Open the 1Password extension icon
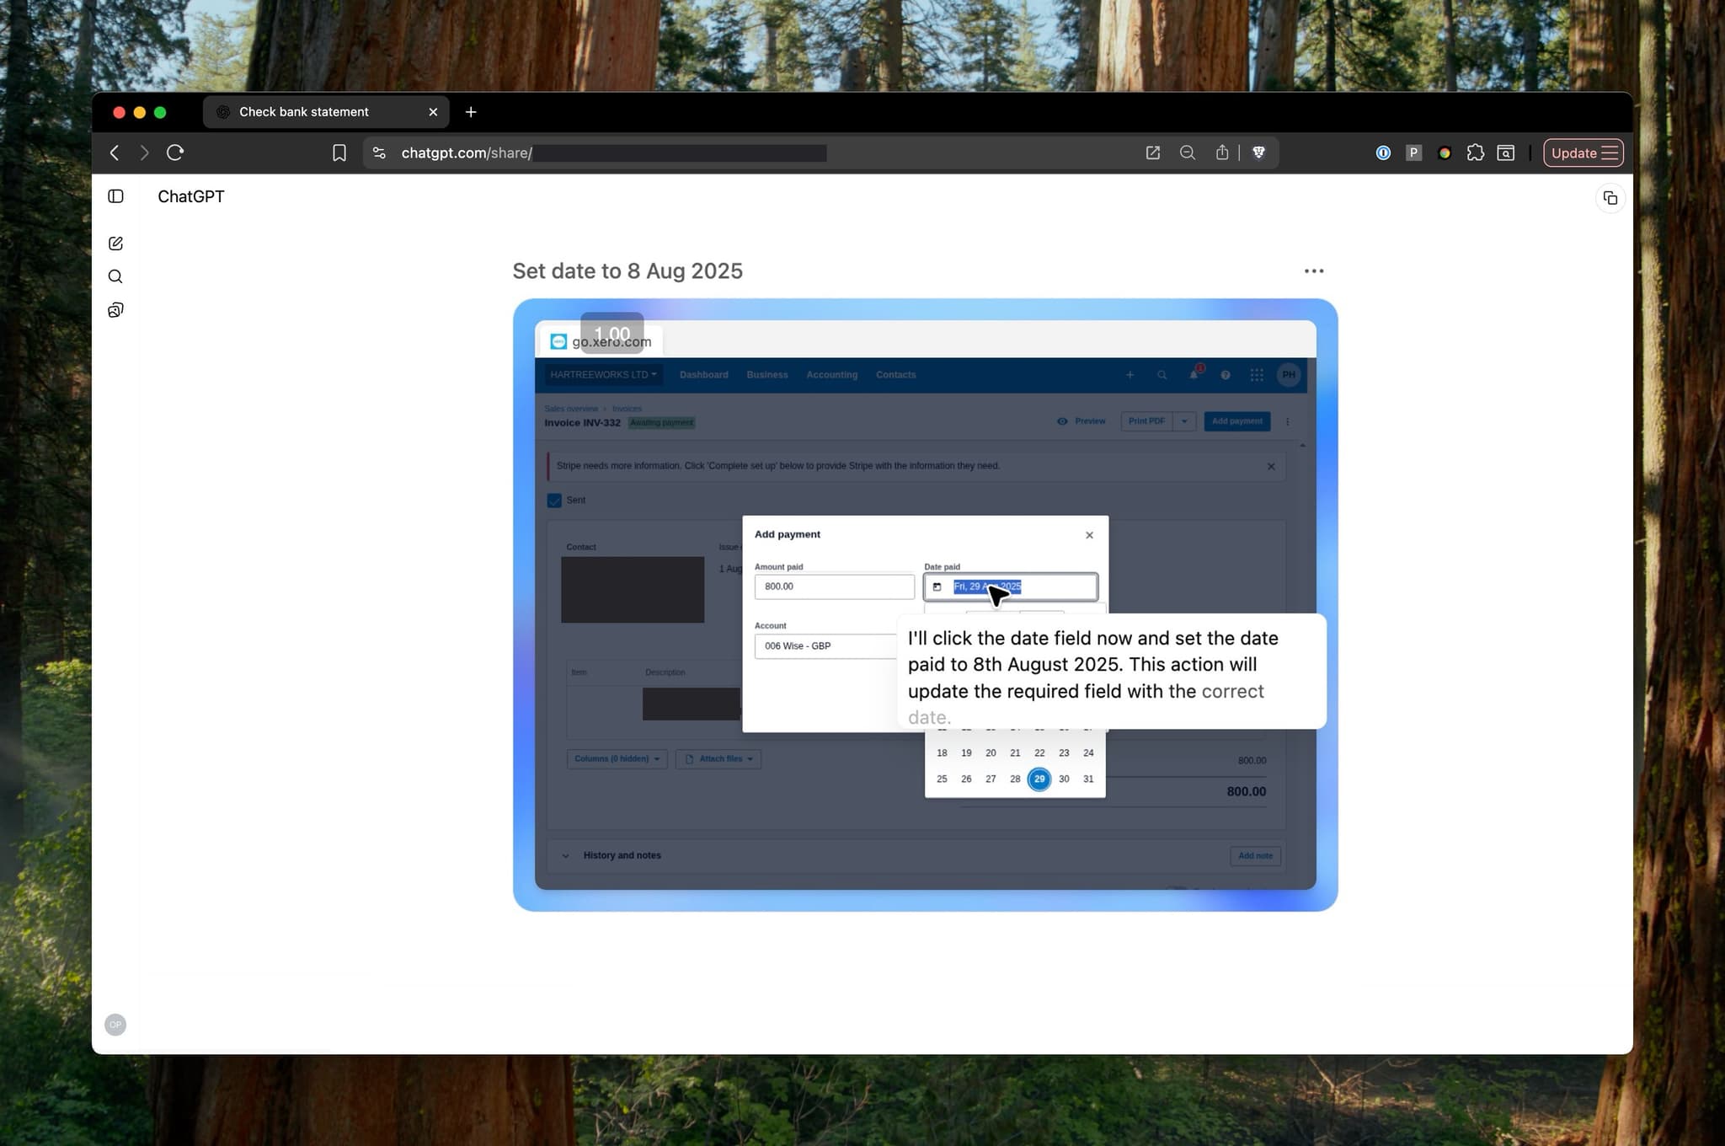 [x=1383, y=153]
